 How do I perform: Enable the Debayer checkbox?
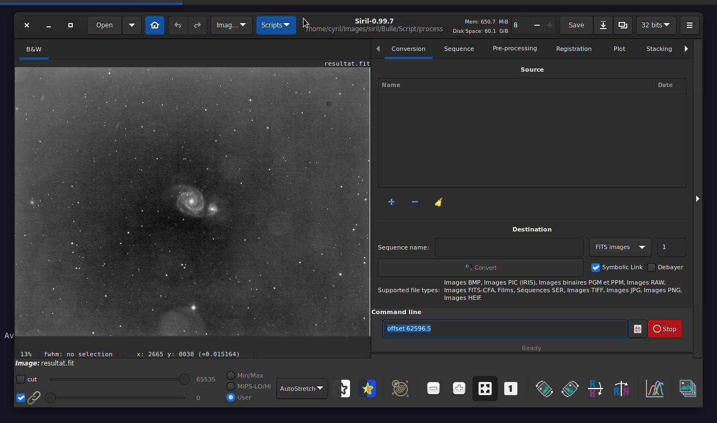coord(651,268)
